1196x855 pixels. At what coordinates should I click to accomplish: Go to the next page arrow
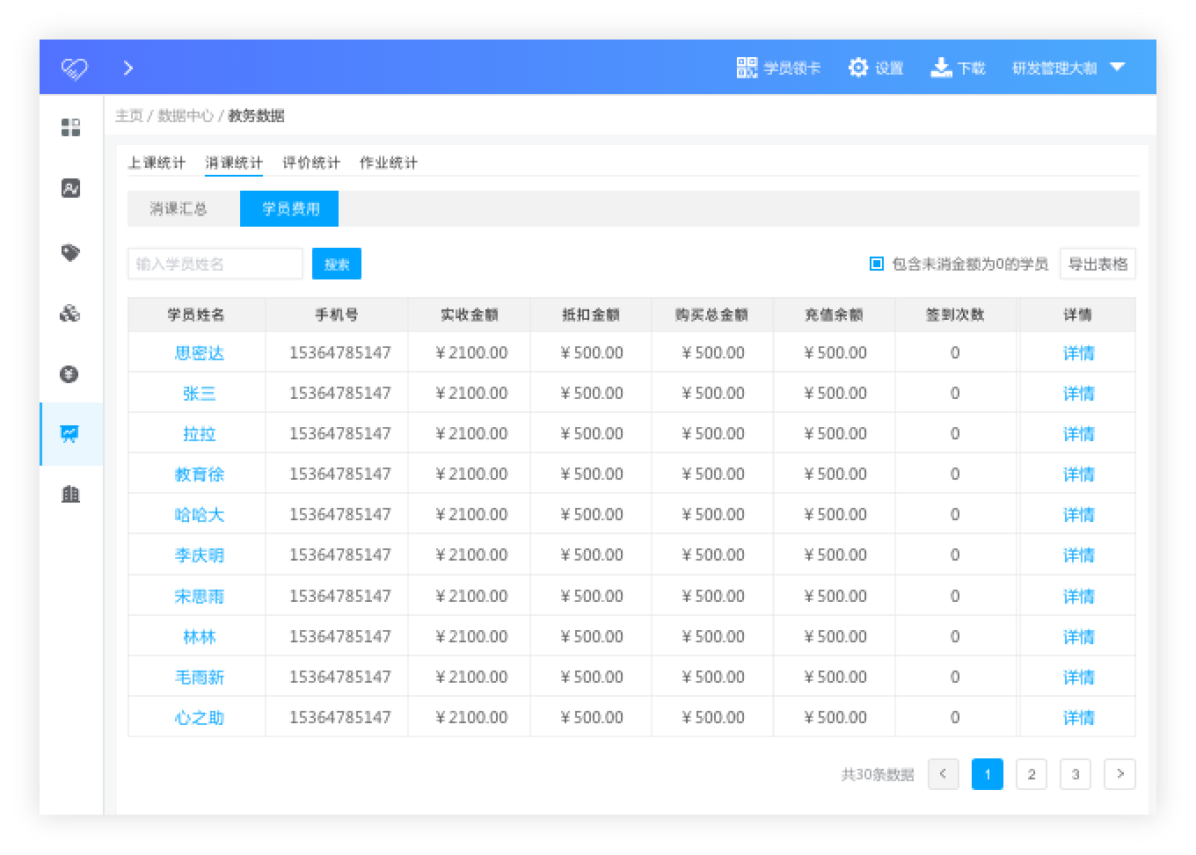tap(1119, 774)
